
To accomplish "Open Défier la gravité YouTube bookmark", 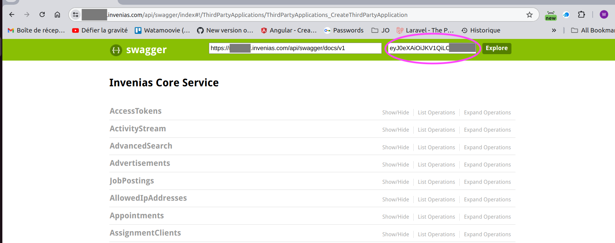I will click(x=100, y=30).
